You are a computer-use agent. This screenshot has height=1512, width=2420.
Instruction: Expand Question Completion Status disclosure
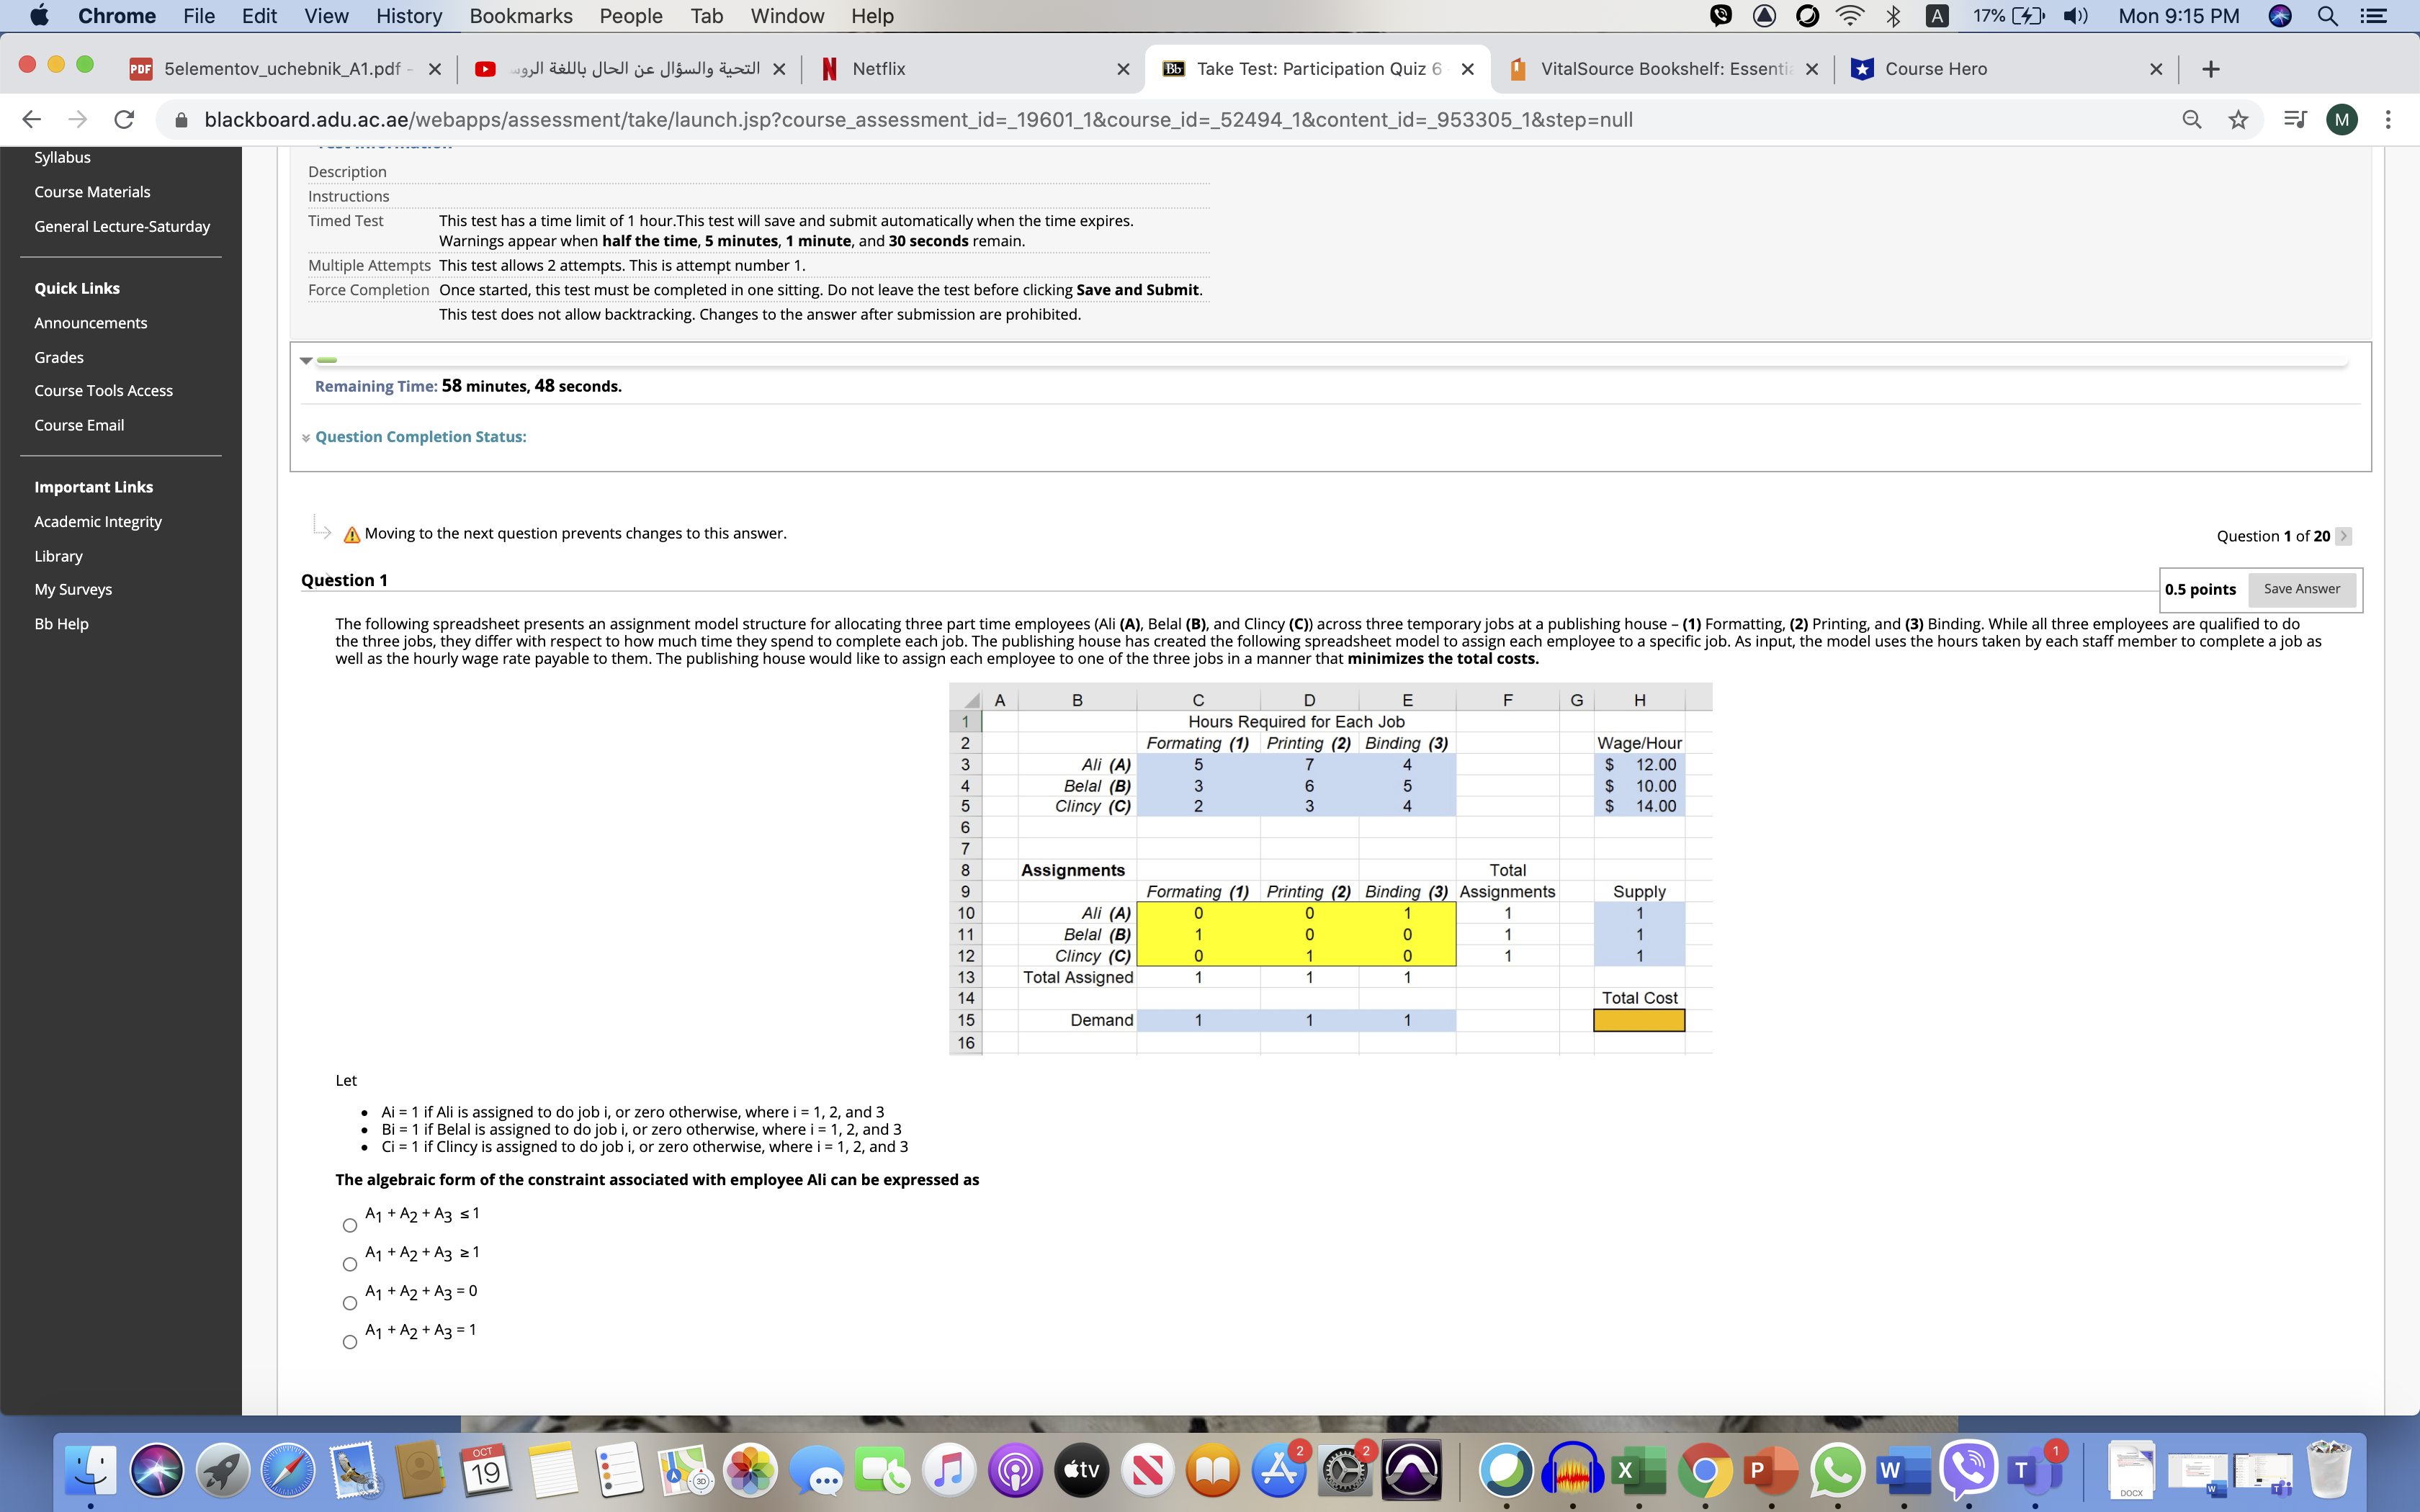(308, 436)
